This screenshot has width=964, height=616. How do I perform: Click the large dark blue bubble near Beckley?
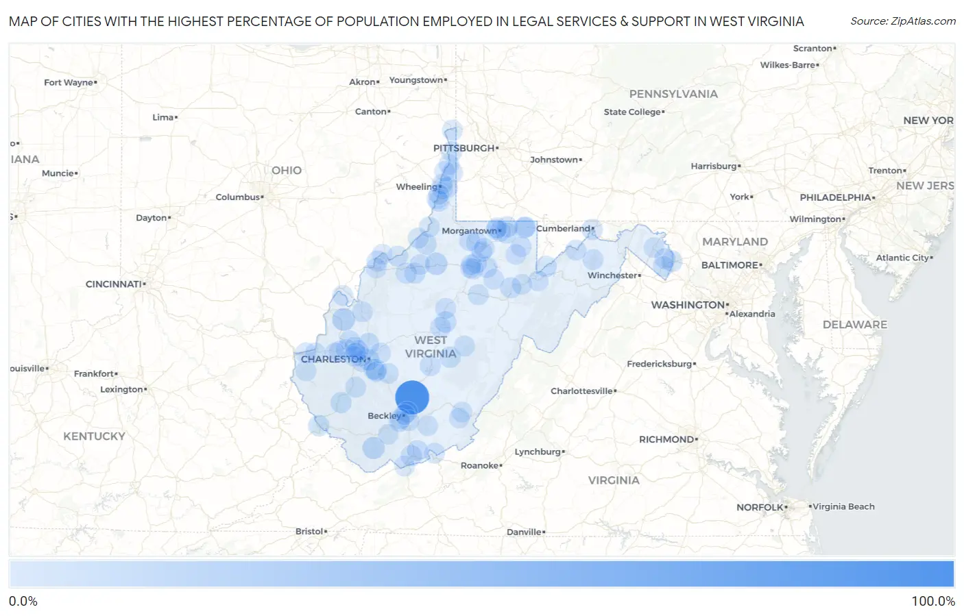tap(412, 397)
